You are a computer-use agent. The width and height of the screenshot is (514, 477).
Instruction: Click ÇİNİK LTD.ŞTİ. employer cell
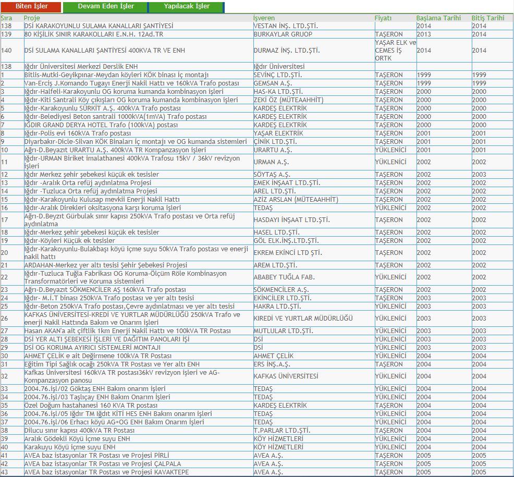(x=314, y=142)
